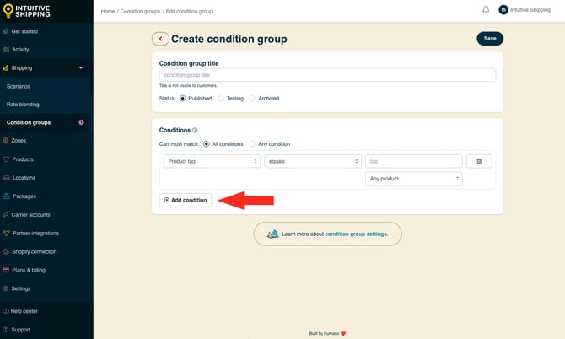Open Products menu item
The height and width of the screenshot is (339, 565).
click(23, 159)
